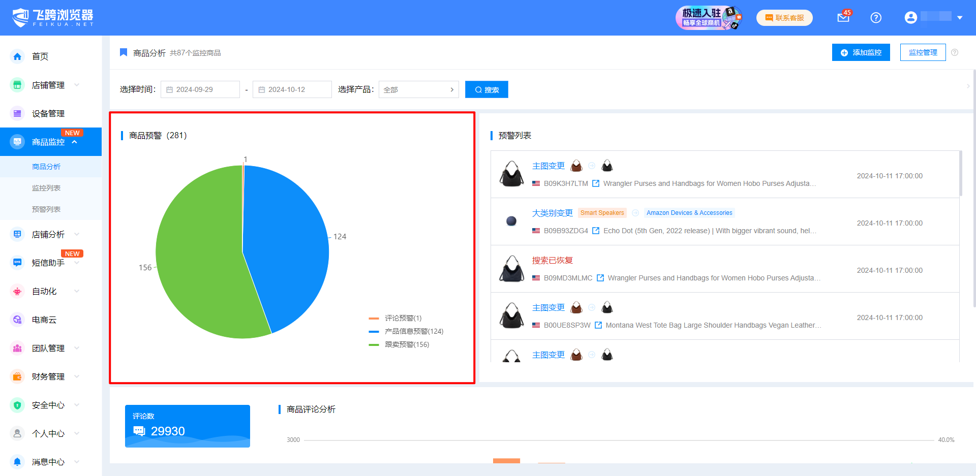Click the help icon beside 监控管理
The image size is (976, 476).
[x=955, y=52]
